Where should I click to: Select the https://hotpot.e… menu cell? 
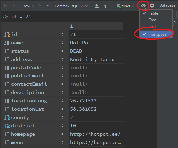click(x=96, y=142)
